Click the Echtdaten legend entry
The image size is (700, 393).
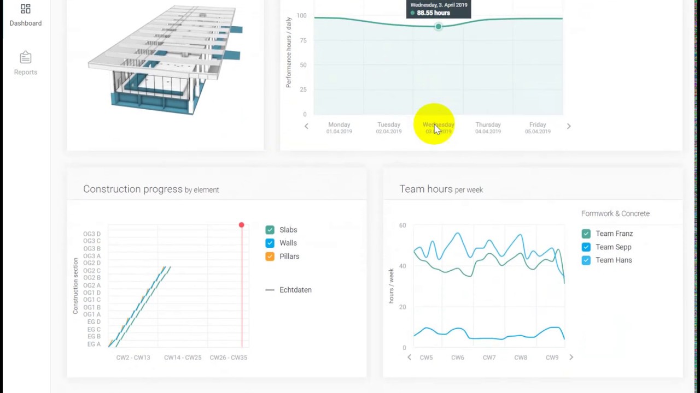[288, 290]
